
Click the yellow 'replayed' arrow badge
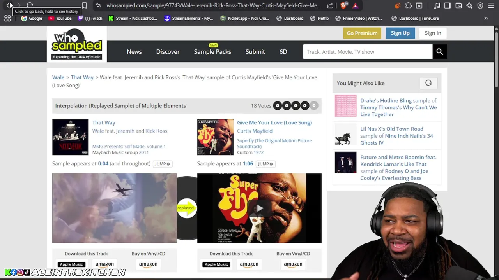coord(186,208)
